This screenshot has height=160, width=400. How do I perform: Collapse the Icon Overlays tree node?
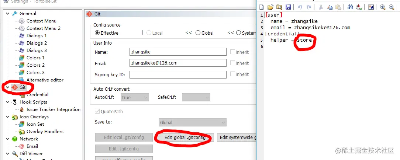click(7, 117)
